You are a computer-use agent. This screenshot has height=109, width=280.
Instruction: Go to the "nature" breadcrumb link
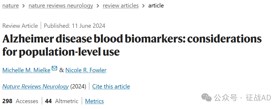pos(10,6)
